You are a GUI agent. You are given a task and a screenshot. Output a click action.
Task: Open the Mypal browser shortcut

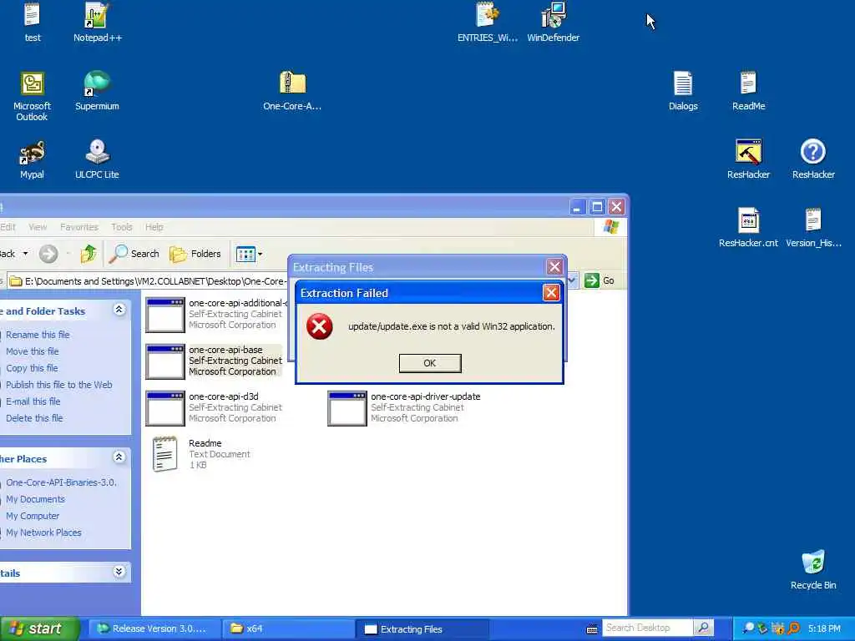coord(33,159)
